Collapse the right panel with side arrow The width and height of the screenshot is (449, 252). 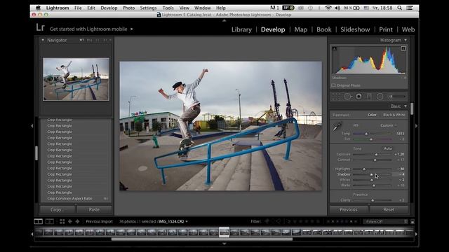click(416, 126)
